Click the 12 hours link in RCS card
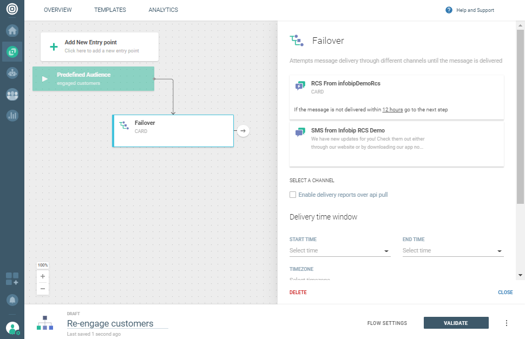 tap(392, 110)
